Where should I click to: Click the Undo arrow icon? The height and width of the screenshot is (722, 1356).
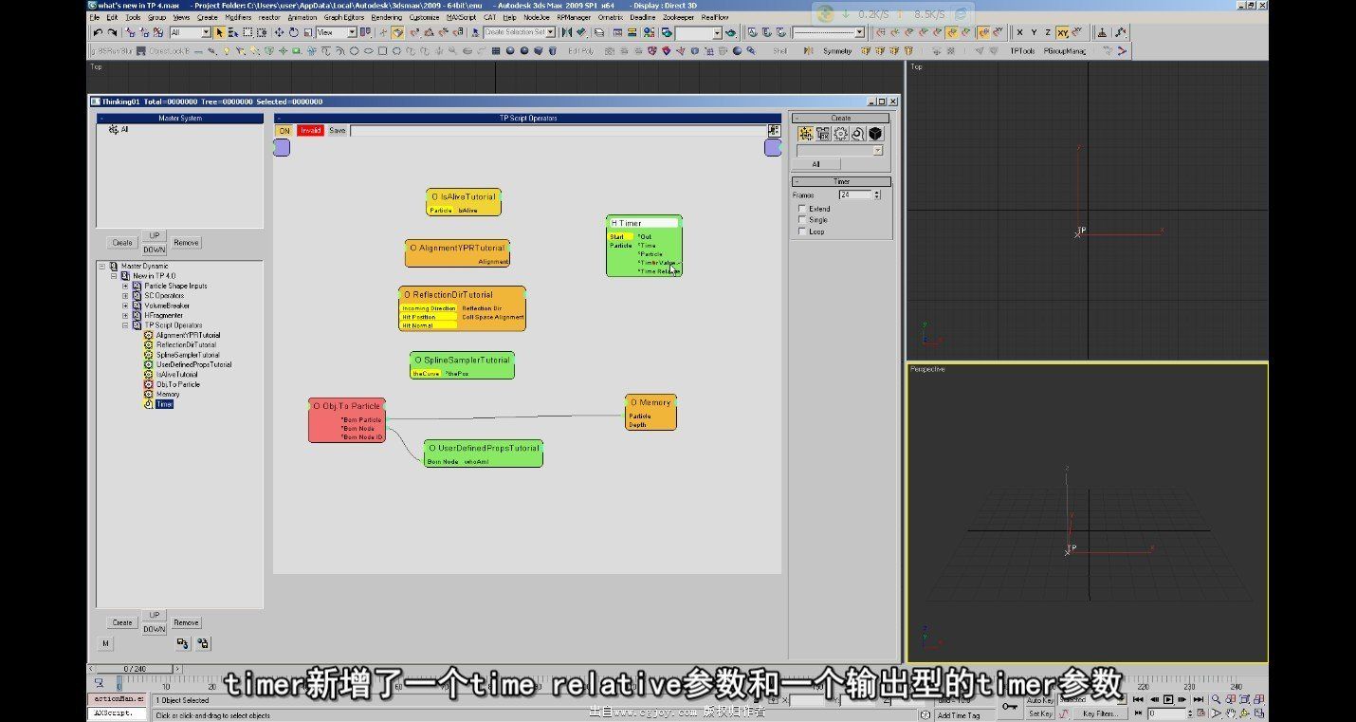98,32
